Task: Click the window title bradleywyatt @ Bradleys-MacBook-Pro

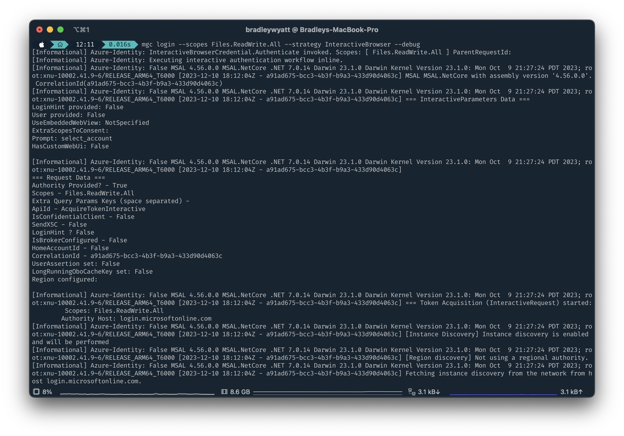Action: [312, 30]
